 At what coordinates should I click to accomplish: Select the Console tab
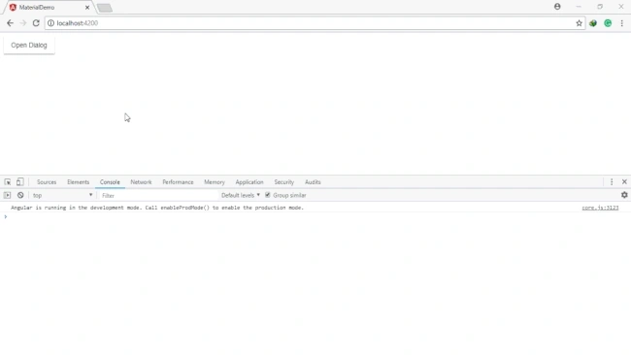(x=110, y=182)
